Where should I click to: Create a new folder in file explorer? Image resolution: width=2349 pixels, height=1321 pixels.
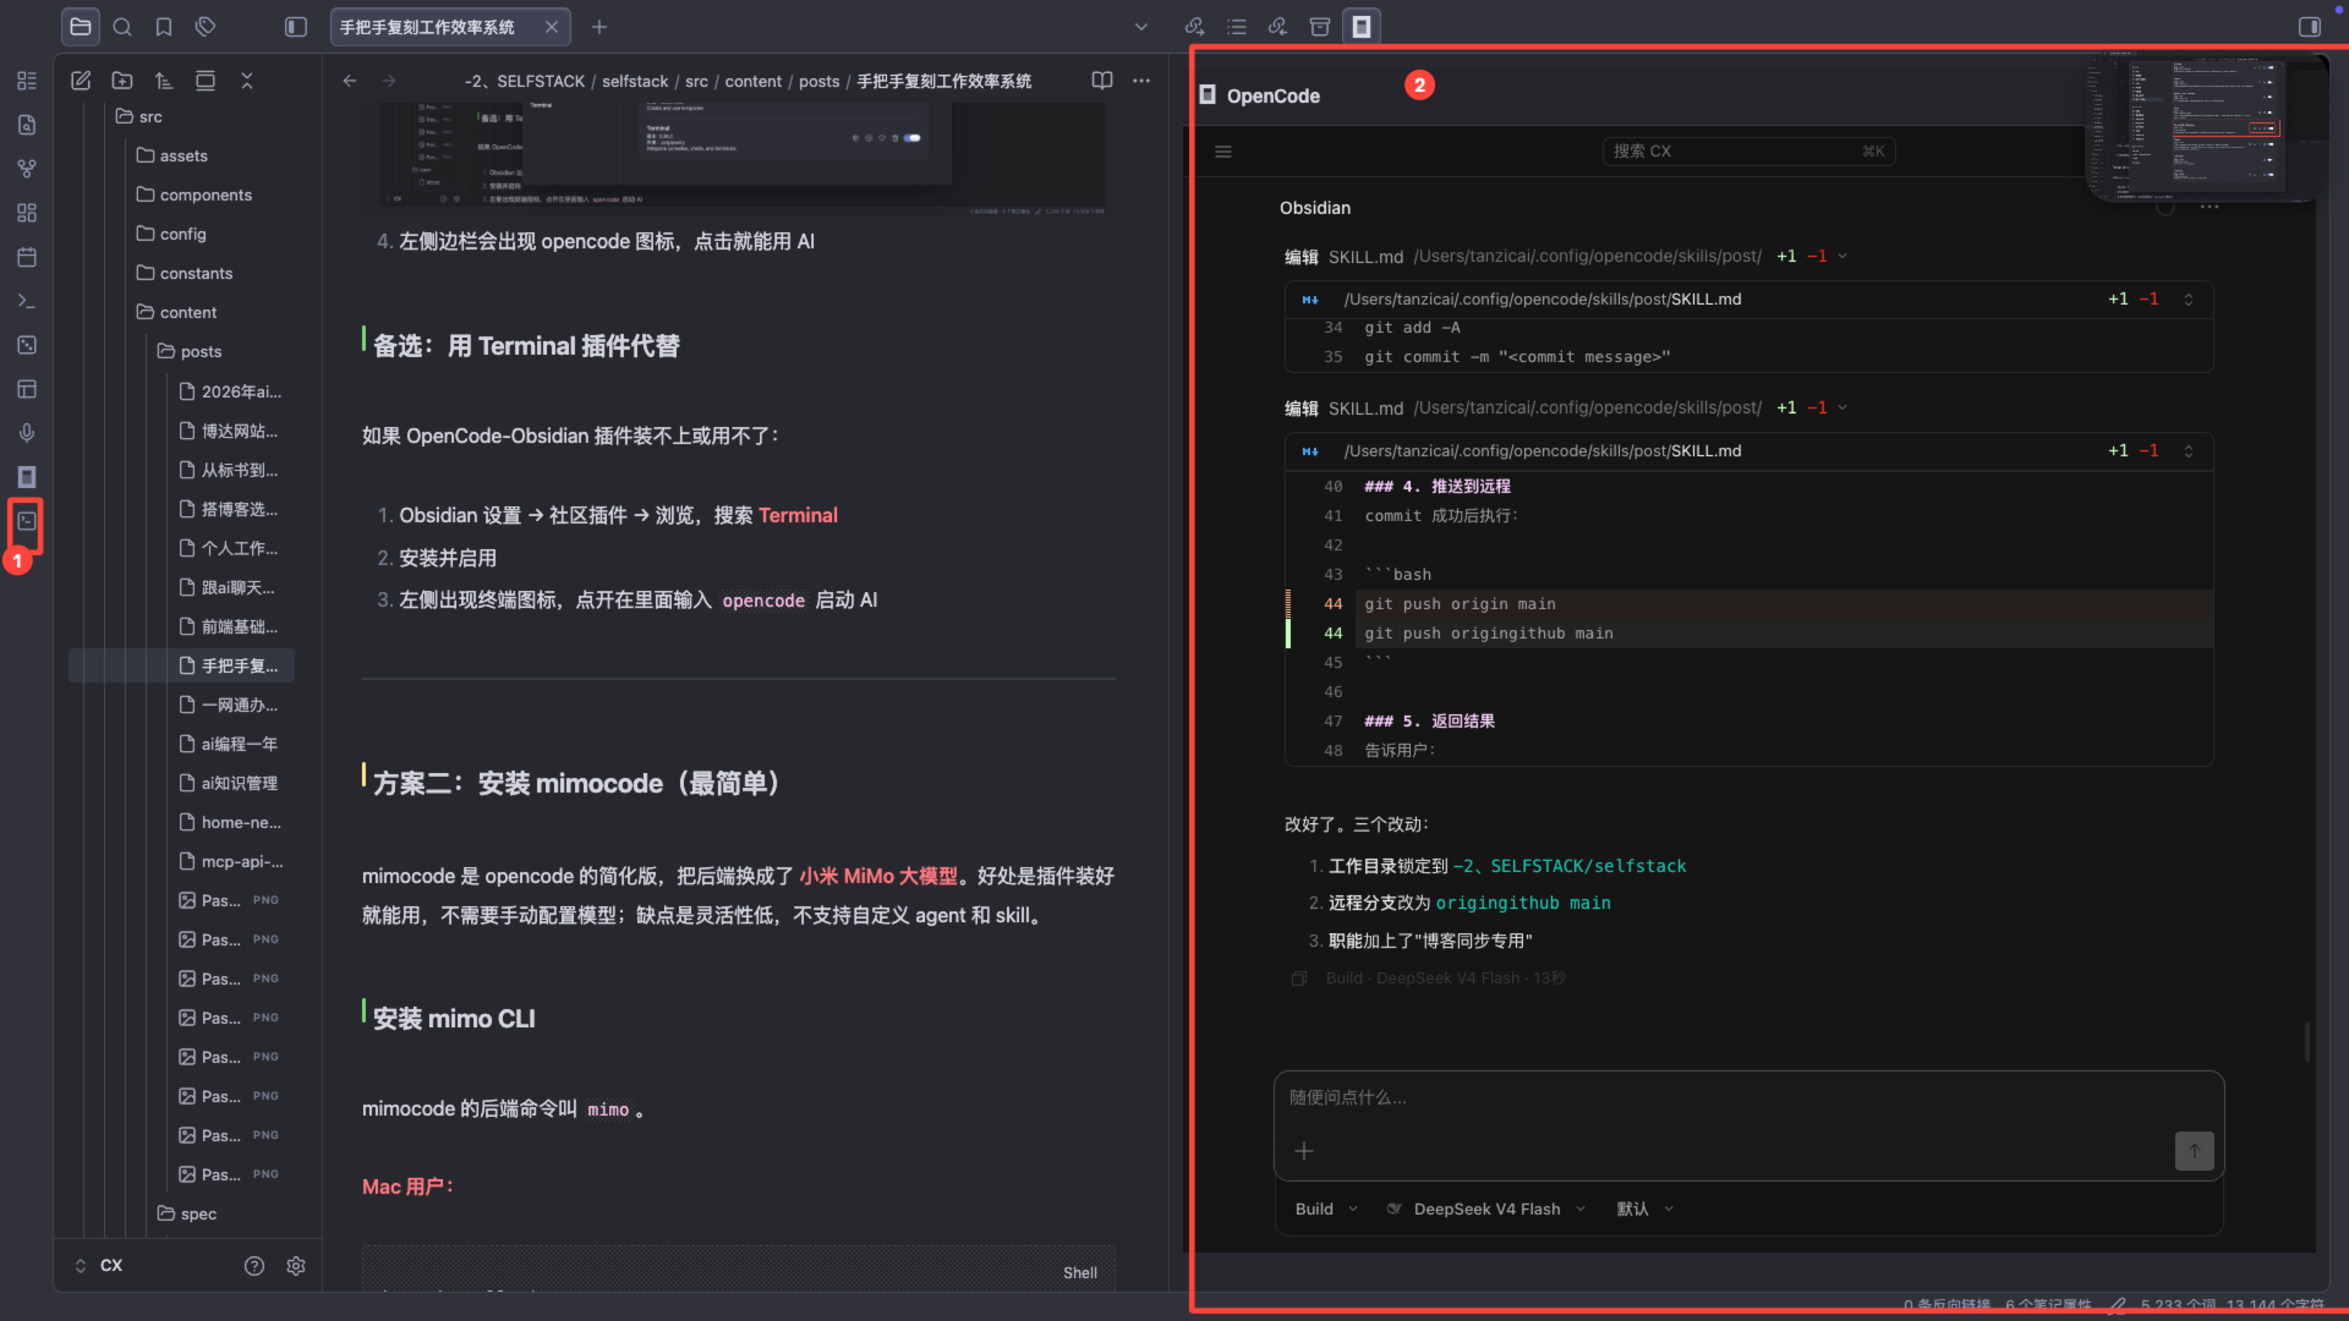coord(122,81)
